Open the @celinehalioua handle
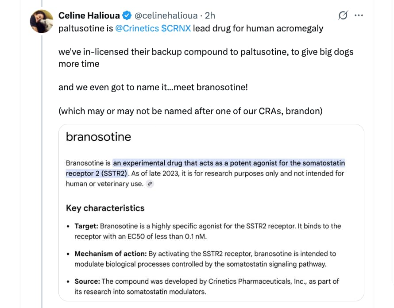 click(165, 15)
